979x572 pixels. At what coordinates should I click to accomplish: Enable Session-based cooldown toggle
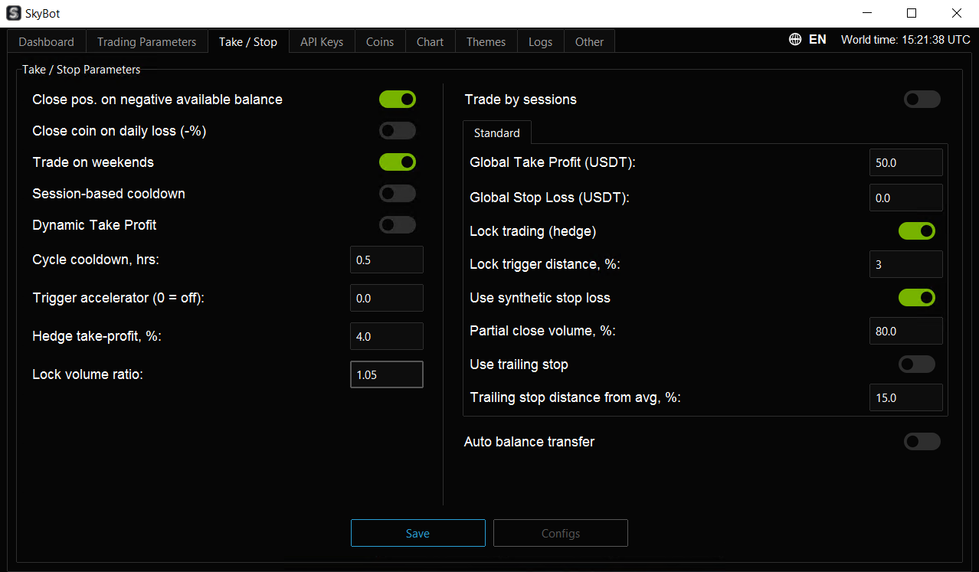point(398,194)
